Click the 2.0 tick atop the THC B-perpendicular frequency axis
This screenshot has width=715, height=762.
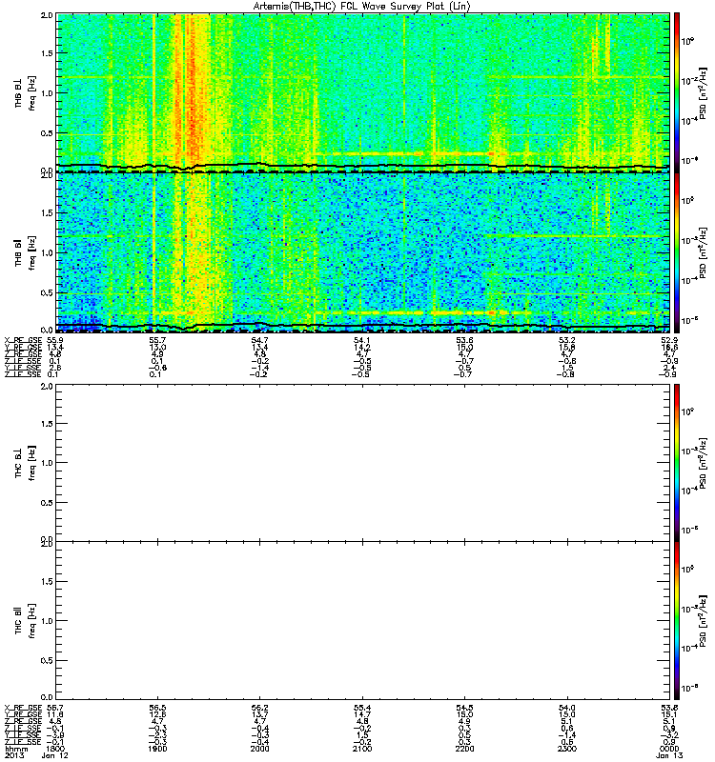47,387
